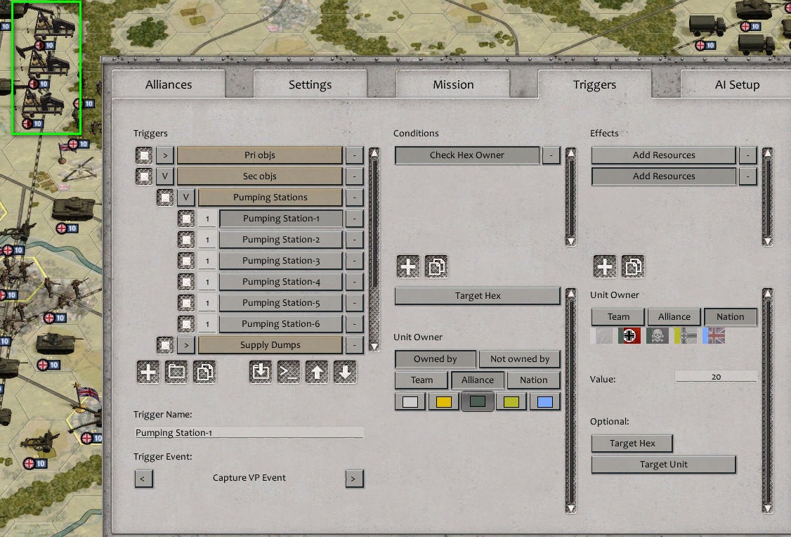Image resolution: width=791 pixels, height=537 pixels.
Task: Switch to the Settings tab
Action: 310,84
